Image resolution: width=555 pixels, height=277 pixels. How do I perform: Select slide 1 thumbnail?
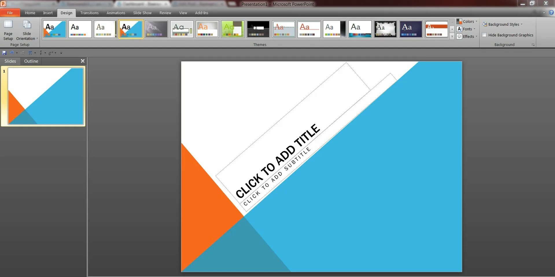click(x=46, y=96)
